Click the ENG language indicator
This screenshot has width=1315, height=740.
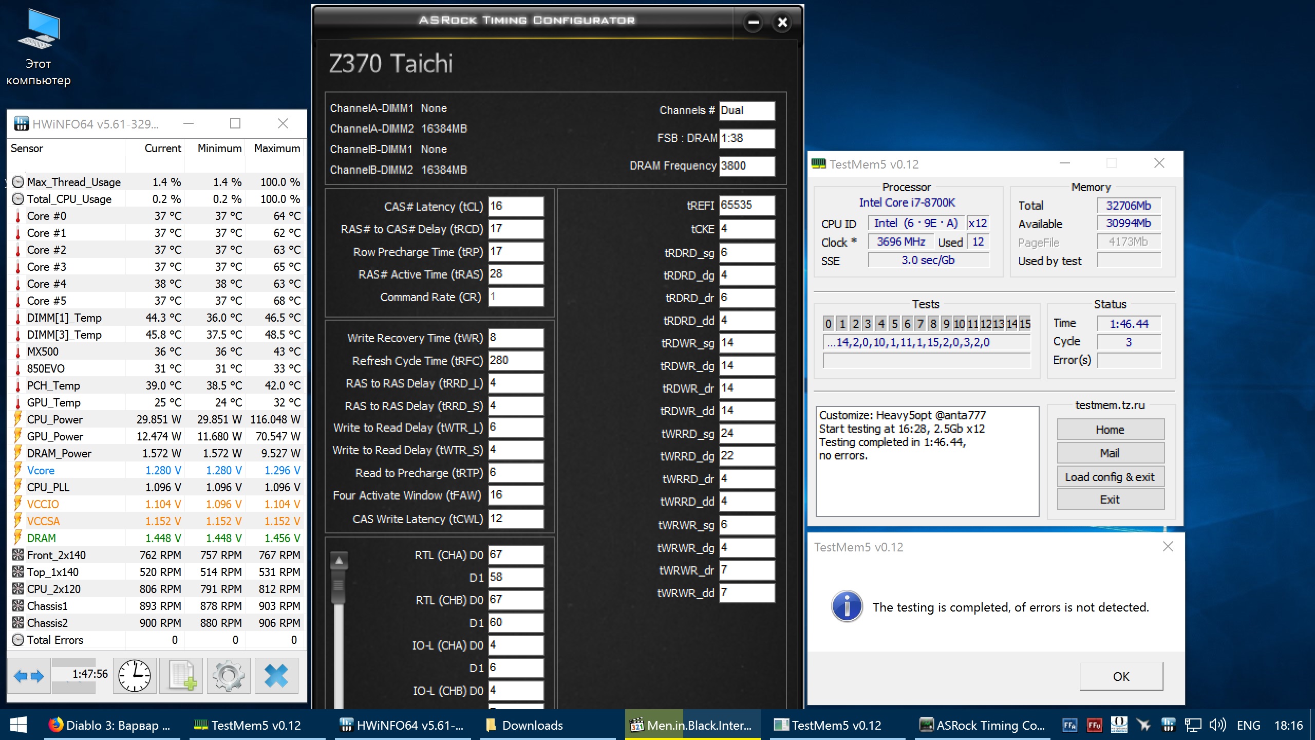pos(1248,725)
